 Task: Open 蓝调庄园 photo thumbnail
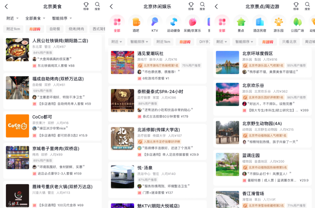[228, 164]
